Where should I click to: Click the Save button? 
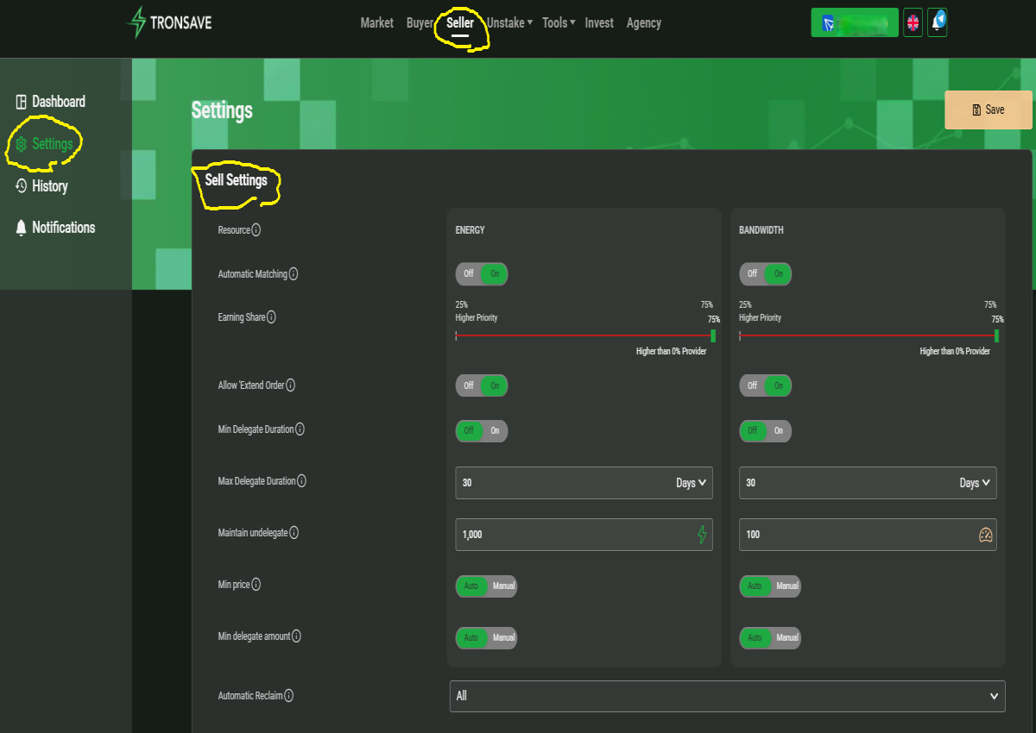989,110
